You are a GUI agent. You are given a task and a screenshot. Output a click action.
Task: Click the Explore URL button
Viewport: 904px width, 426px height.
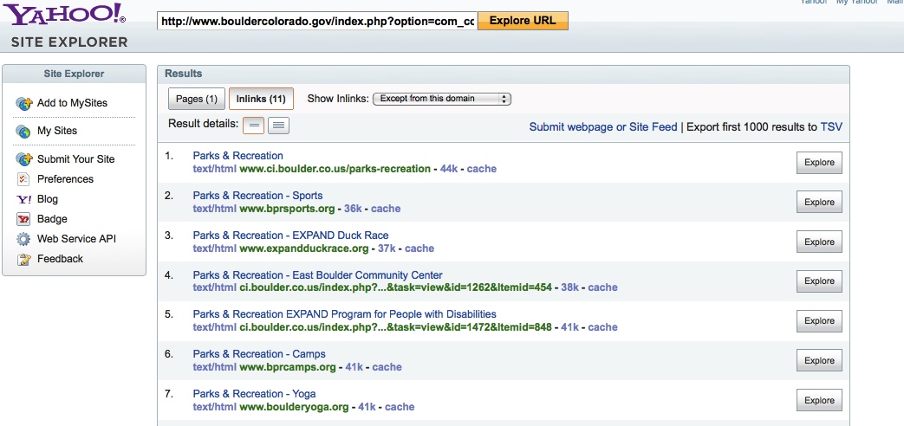coord(523,21)
